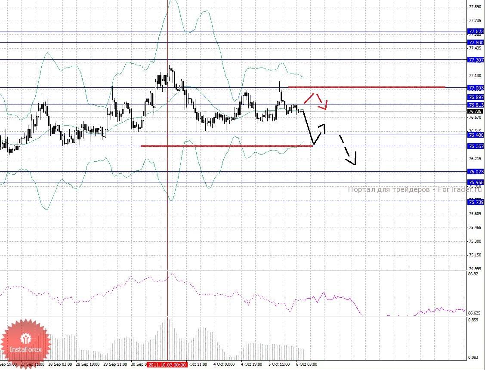Click the 77.130 price scale value
Viewport: 485px width, 370px height.
(x=475, y=76)
